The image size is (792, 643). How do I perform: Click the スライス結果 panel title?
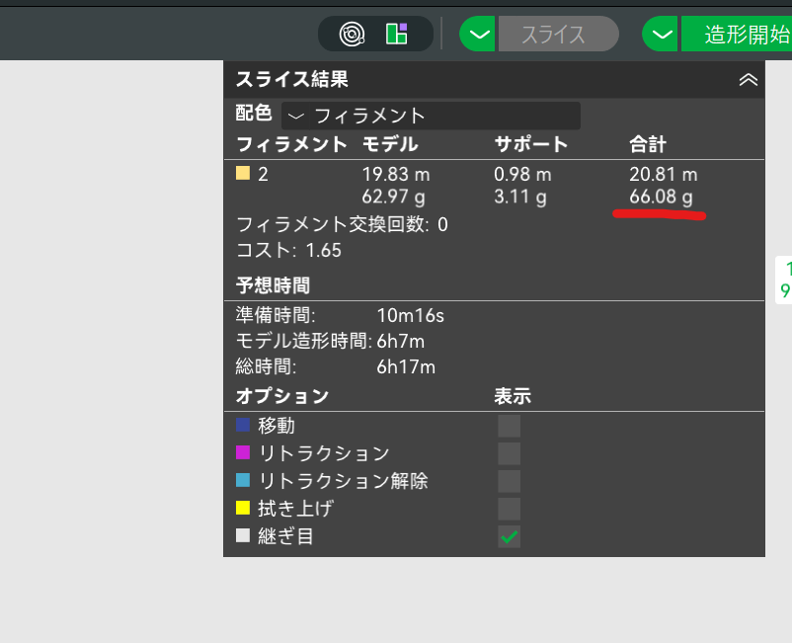[291, 80]
